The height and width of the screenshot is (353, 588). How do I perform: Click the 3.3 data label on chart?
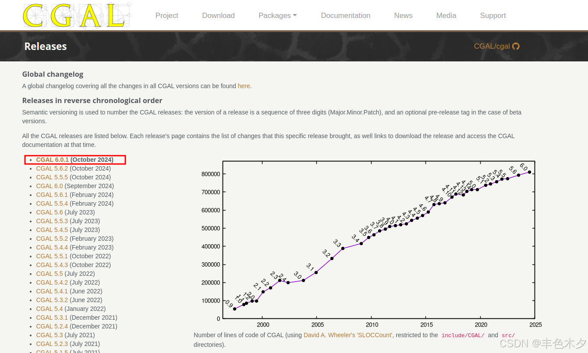click(337, 243)
